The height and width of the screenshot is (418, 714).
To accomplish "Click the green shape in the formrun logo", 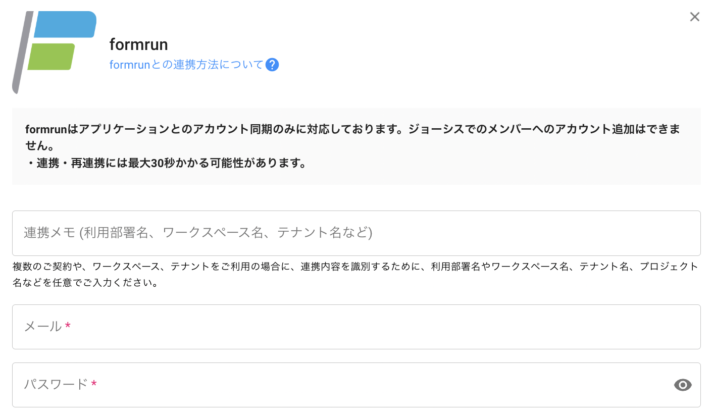I will click(x=52, y=57).
